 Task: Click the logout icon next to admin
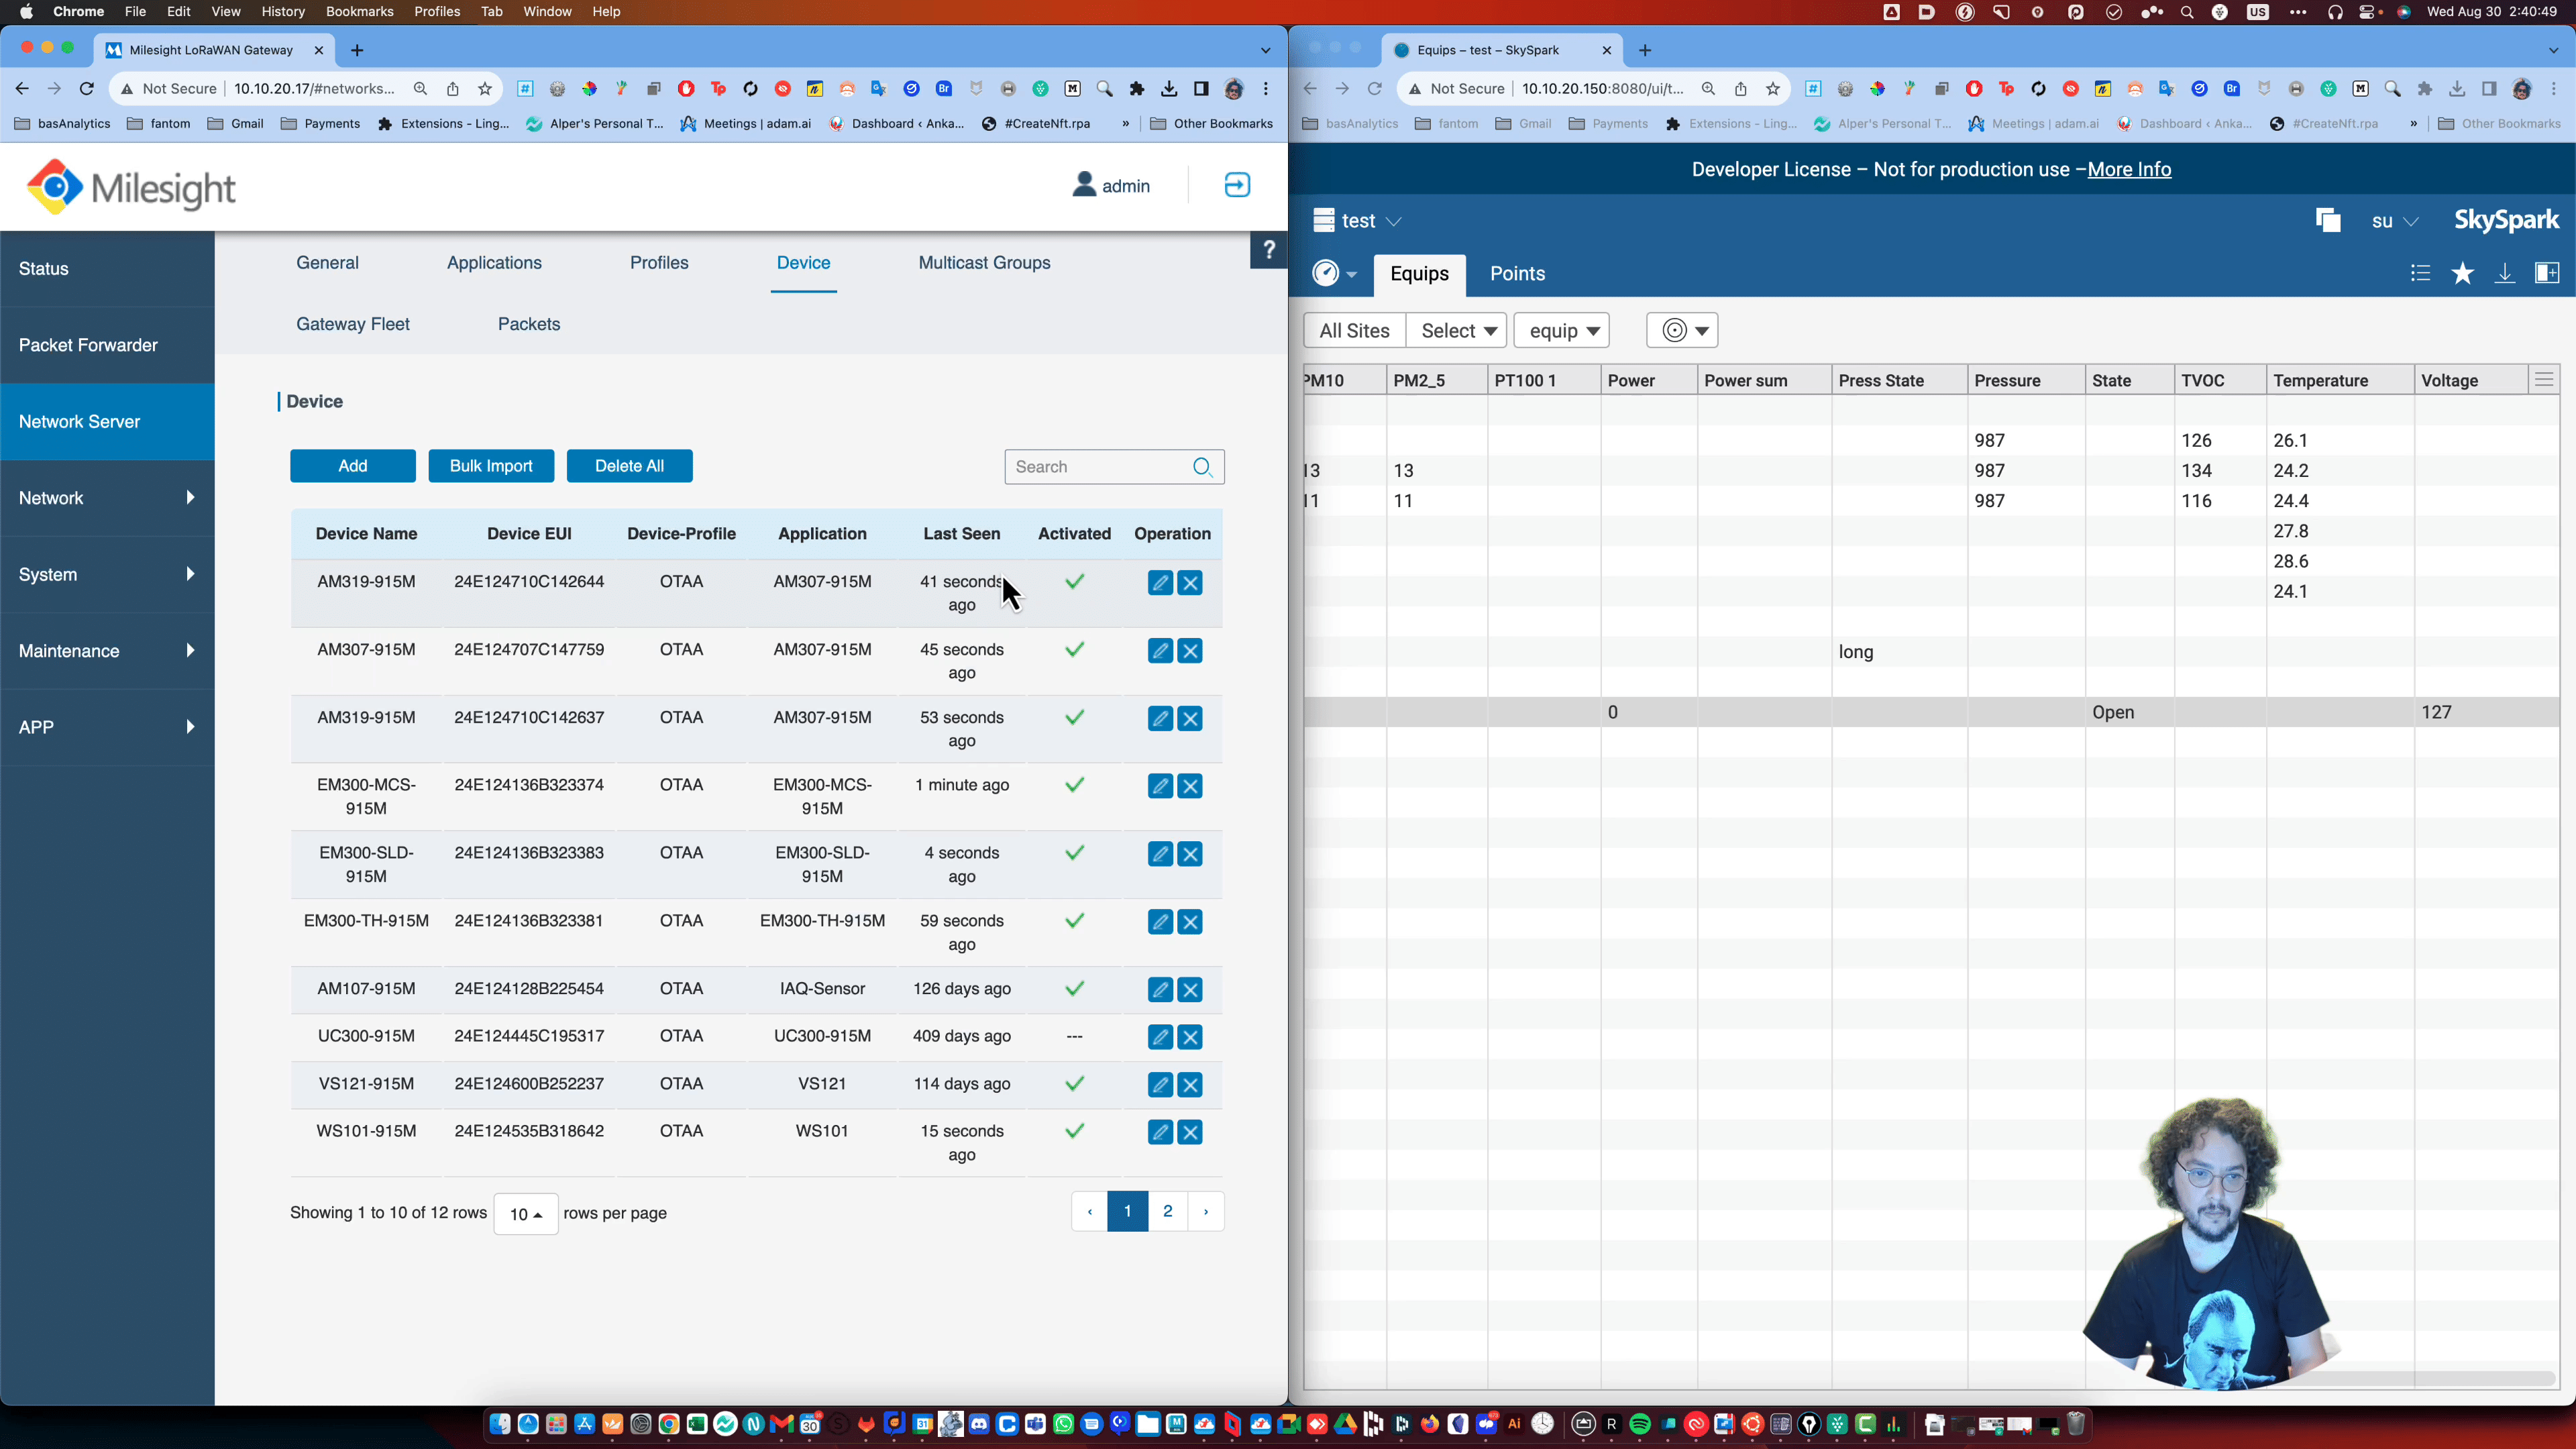1237,185
